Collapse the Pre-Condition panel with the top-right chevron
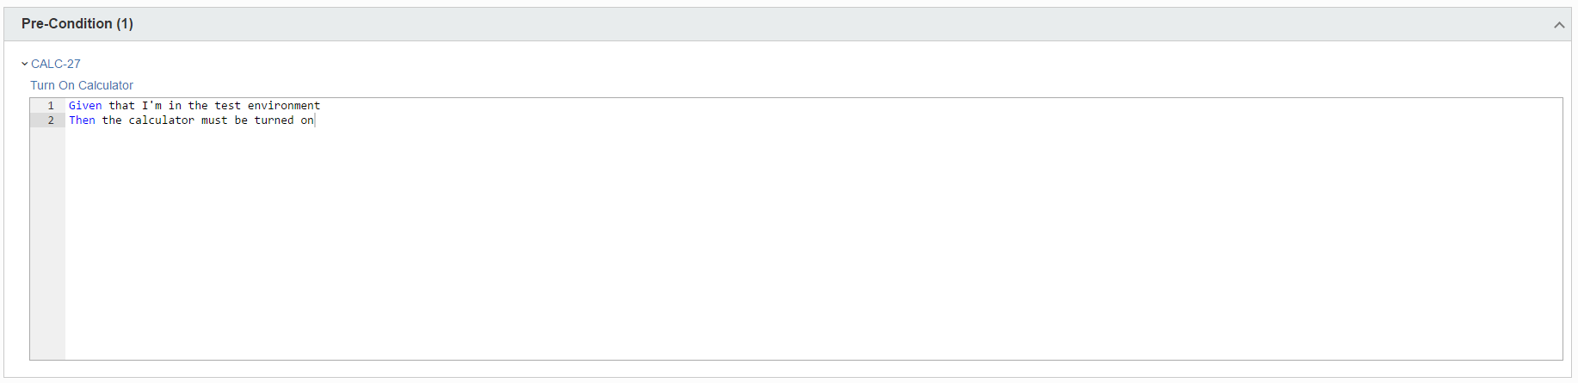 pos(1558,25)
